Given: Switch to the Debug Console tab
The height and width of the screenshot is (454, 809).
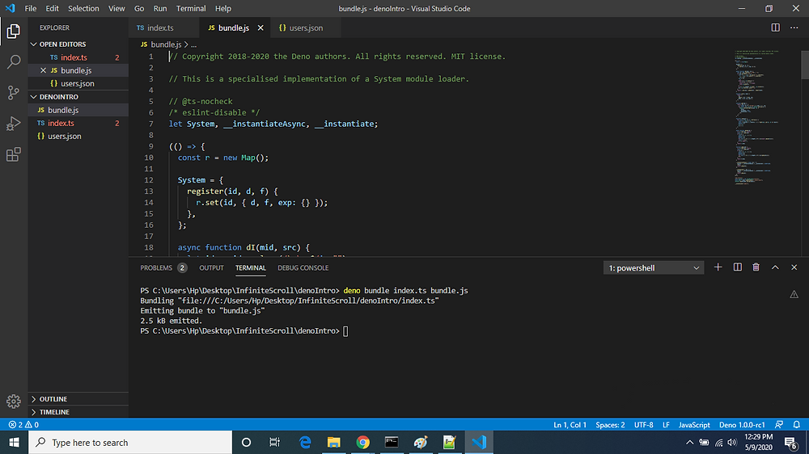Looking at the screenshot, I should (303, 267).
